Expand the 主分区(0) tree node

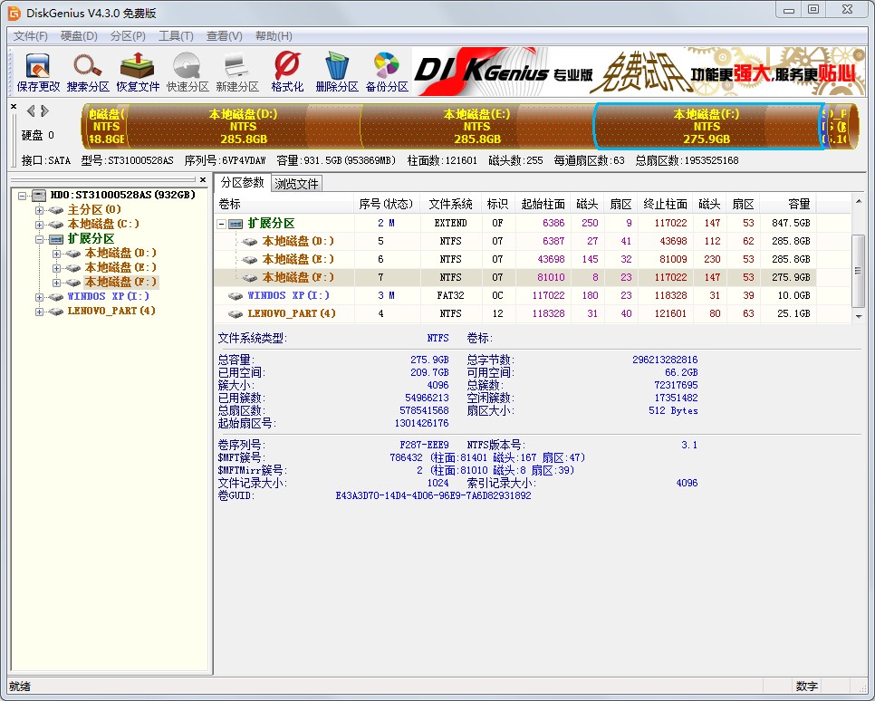pyautogui.click(x=39, y=210)
